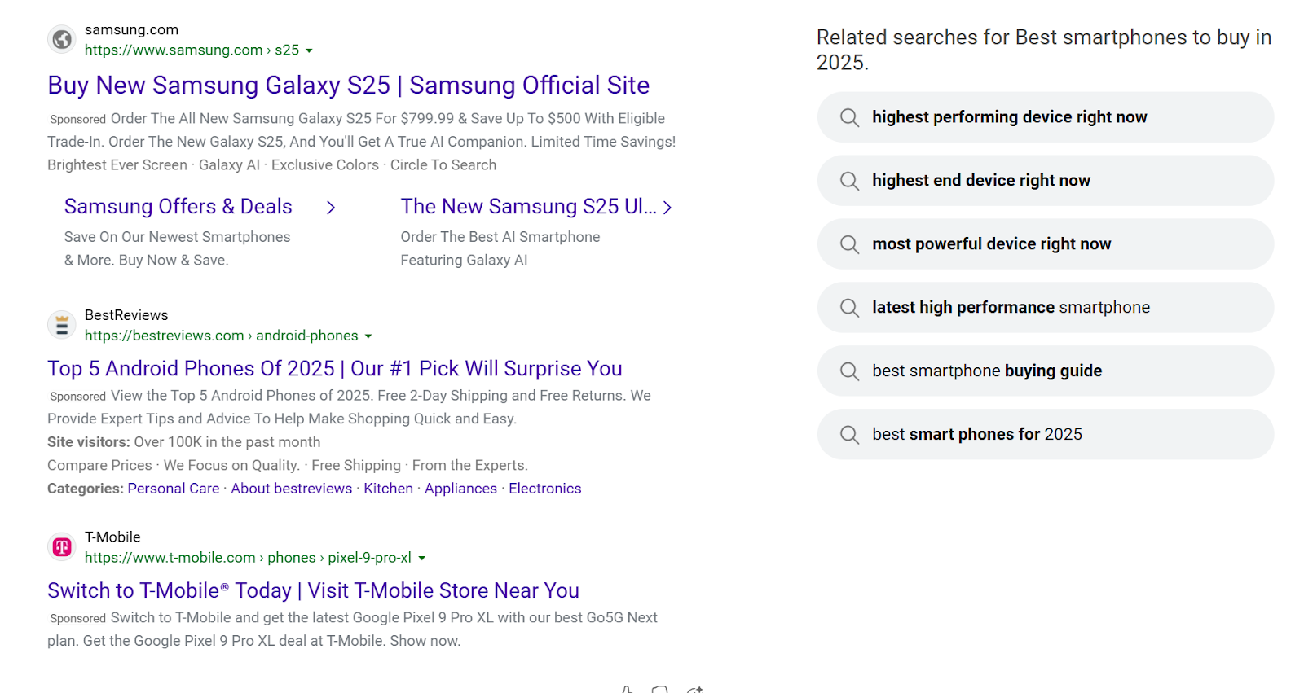Click the samsung.com site name
The image size is (1304, 693).
pos(131,30)
